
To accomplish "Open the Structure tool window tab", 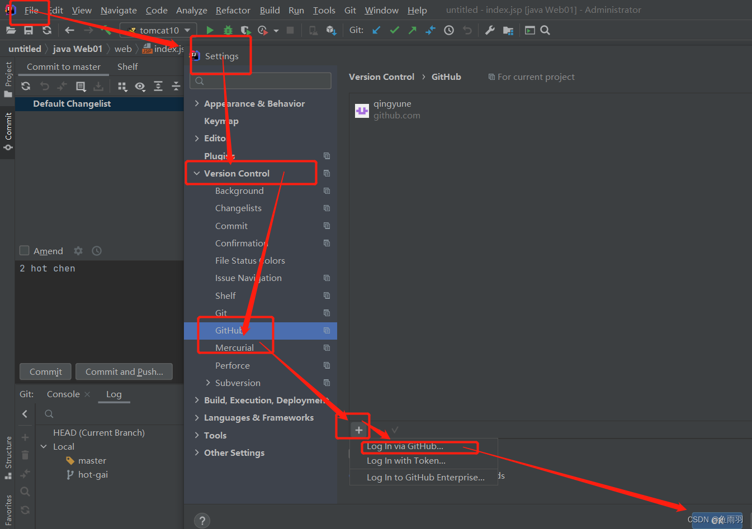I will pos(8,457).
